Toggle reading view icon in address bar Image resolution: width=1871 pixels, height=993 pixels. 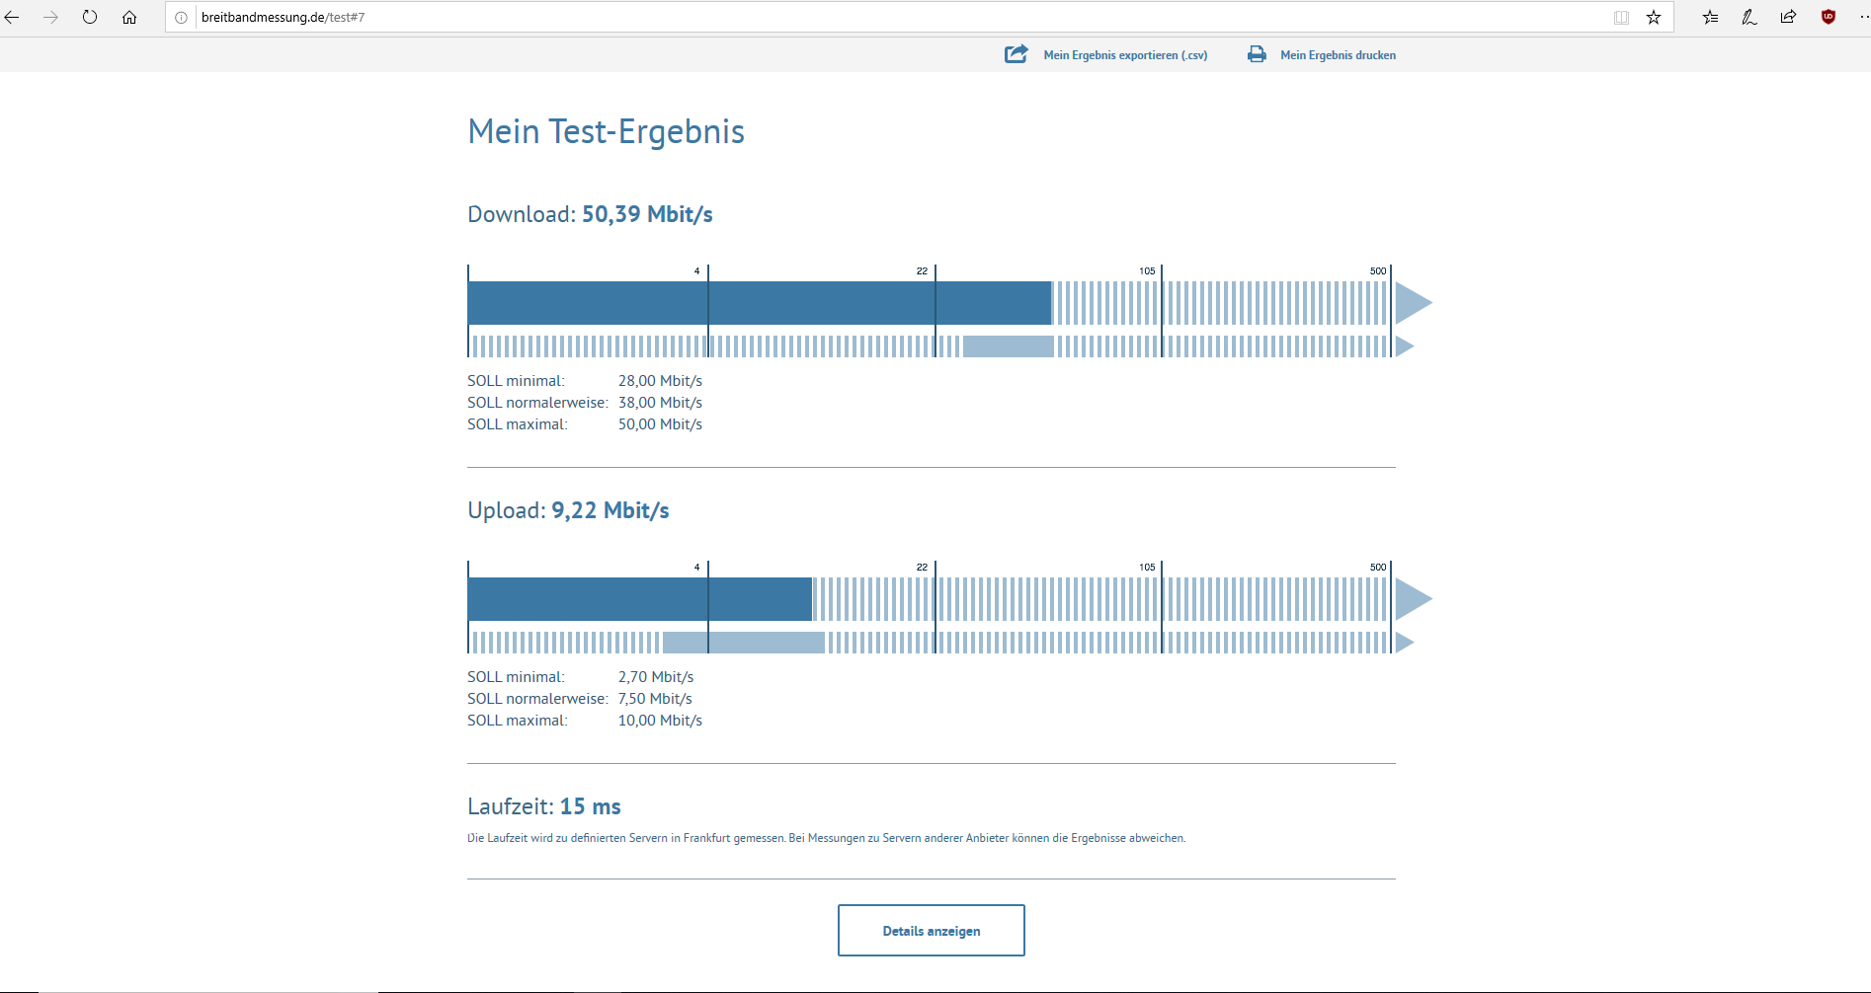point(1621,17)
